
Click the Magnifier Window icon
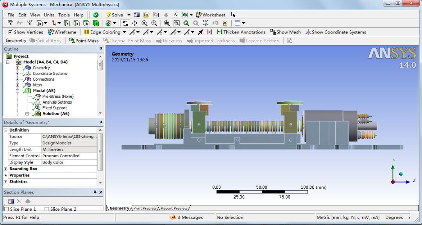177,23
